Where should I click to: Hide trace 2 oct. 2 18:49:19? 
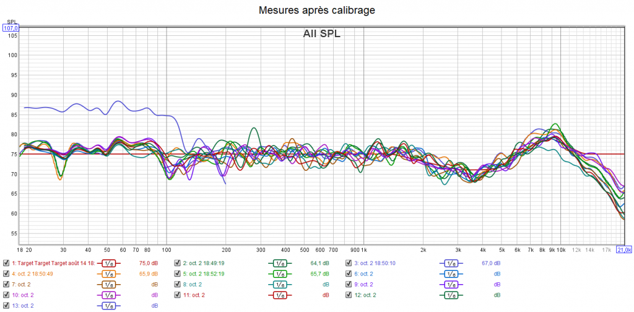(178, 263)
